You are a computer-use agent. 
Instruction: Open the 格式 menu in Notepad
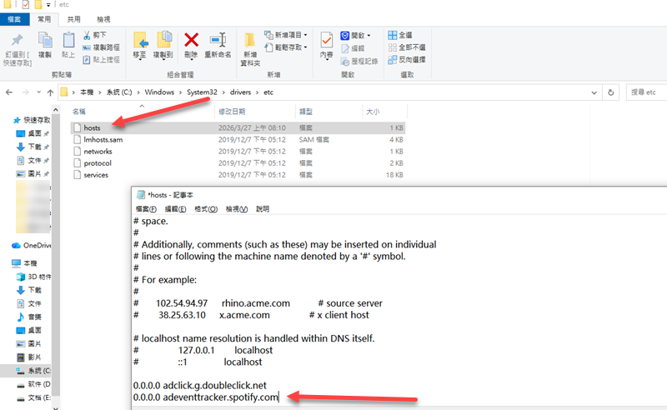[x=205, y=209]
